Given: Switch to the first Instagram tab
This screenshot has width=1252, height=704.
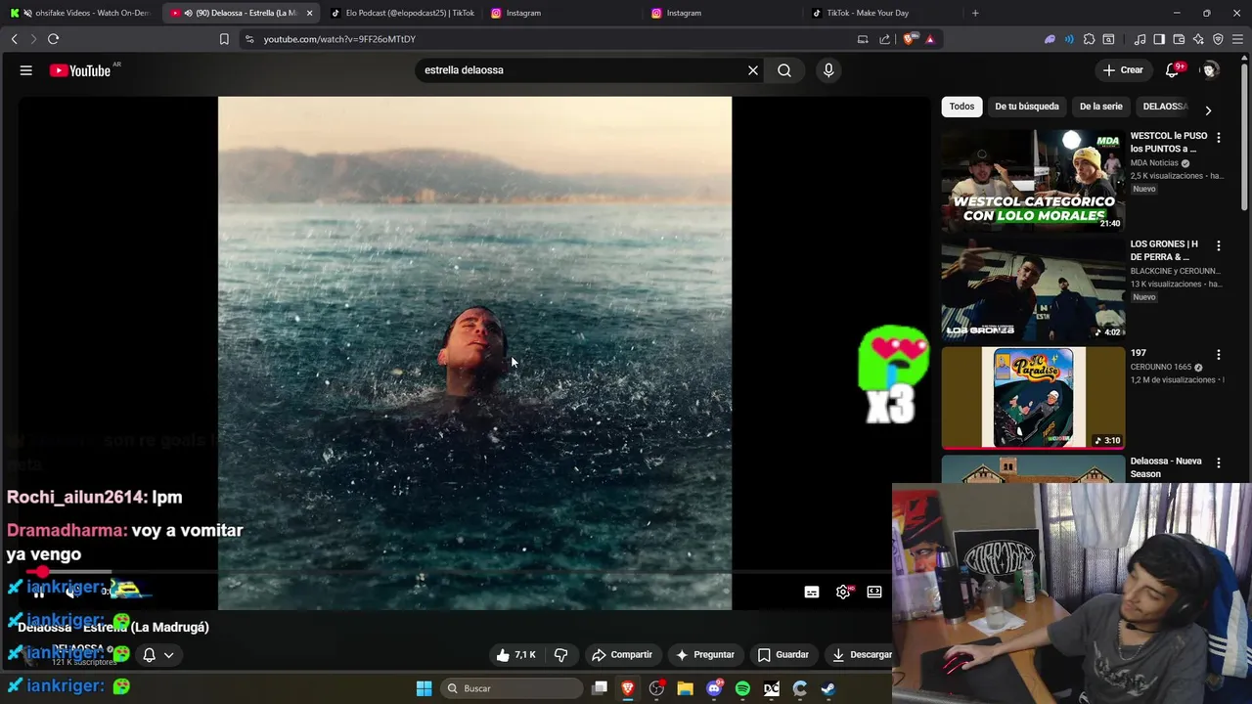Looking at the screenshot, I should 561,13.
